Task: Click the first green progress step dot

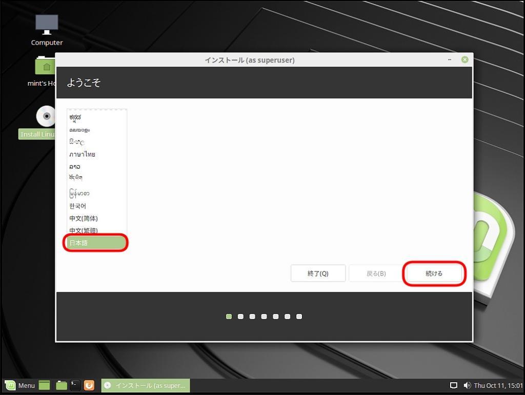Action: coord(229,317)
